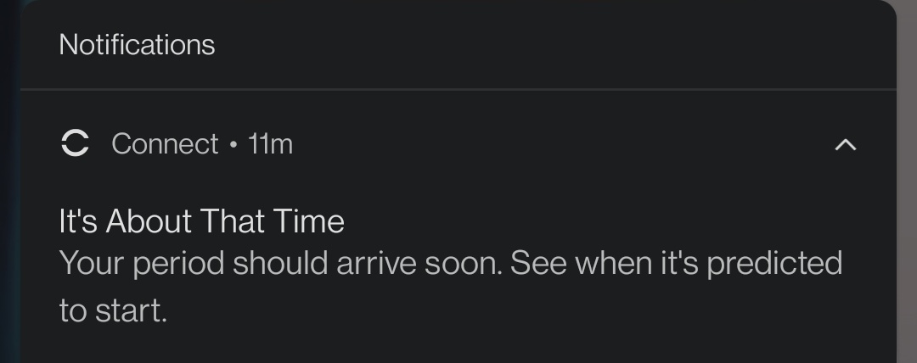This screenshot has width=917, height=363.
Task: Tap blank space between 11m and chevron
Action: (560, 144)
